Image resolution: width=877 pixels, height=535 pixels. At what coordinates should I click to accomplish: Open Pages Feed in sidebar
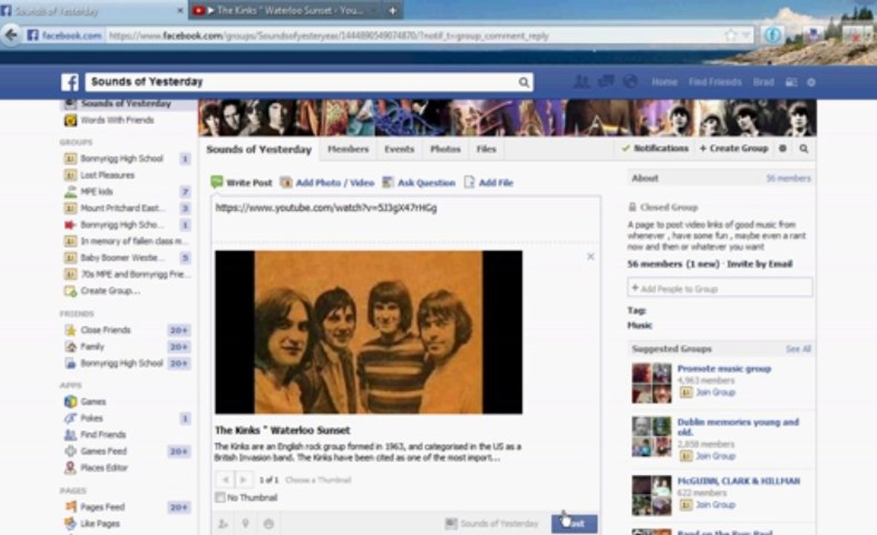(103, 507)
